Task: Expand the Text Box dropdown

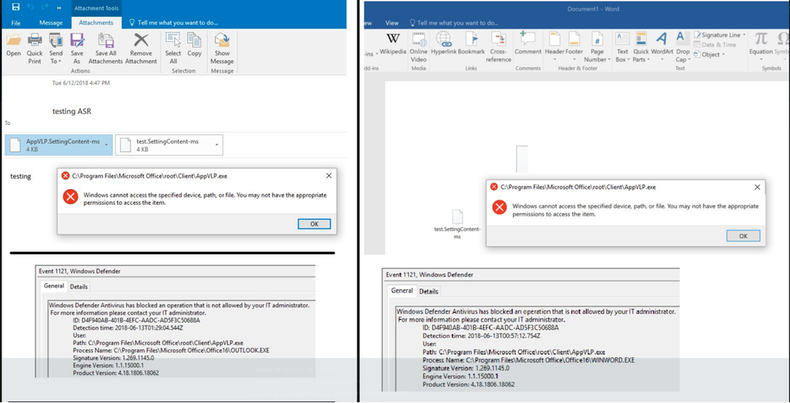Action: click(x=629, y=59)
